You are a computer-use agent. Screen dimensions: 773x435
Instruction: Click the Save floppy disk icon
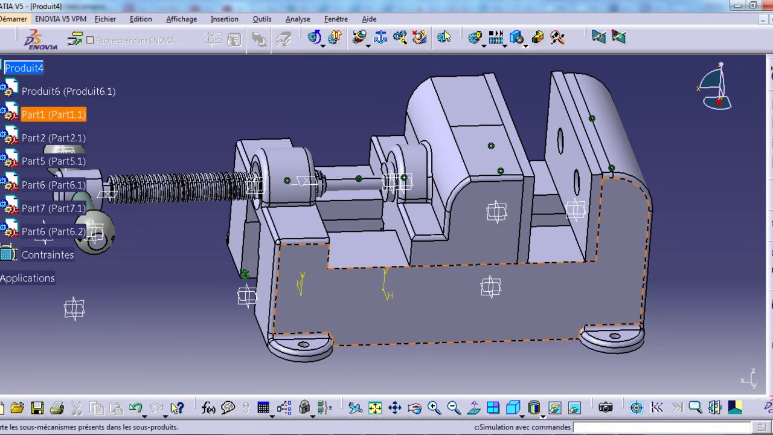click(x=37, y=408)
